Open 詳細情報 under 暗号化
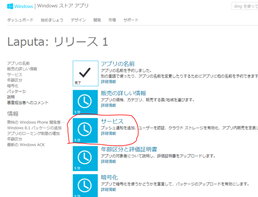Screen dimensions: 258x197 coord(108,190)
